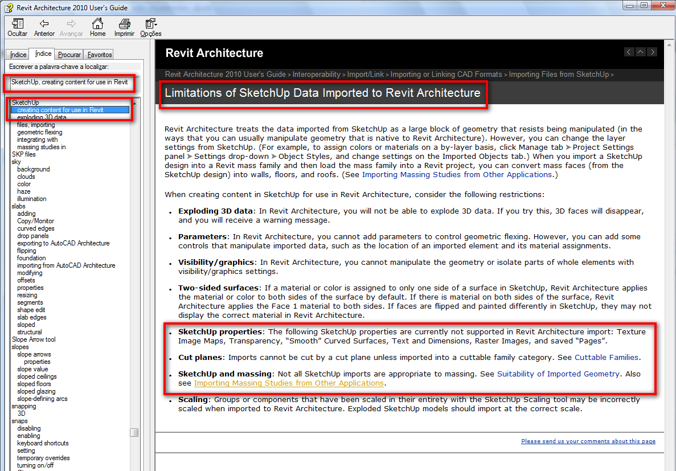This screenshot has height=471, width=676.
Task: Open Suitability of Imported Geometry link
Action: [x=558, y=374]
